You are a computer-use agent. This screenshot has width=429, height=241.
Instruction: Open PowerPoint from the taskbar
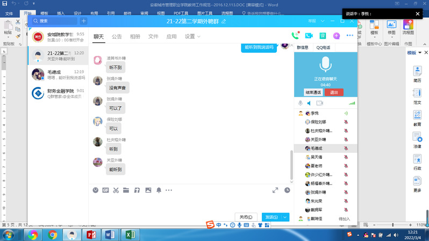tap(91, 235)
